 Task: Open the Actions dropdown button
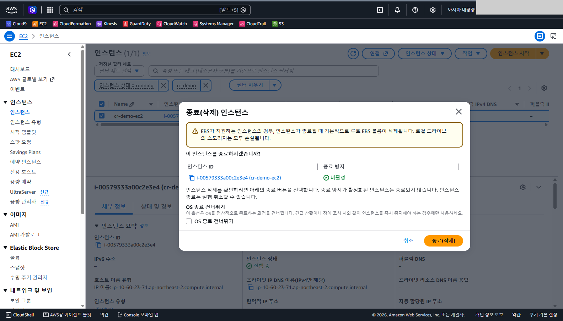471,54
